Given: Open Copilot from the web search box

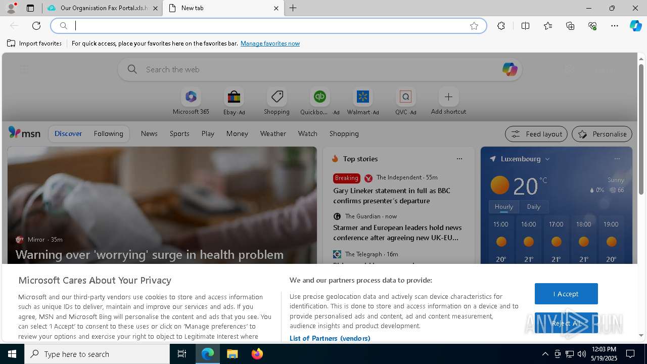Looking at the screenshot, I should (510, 69).
